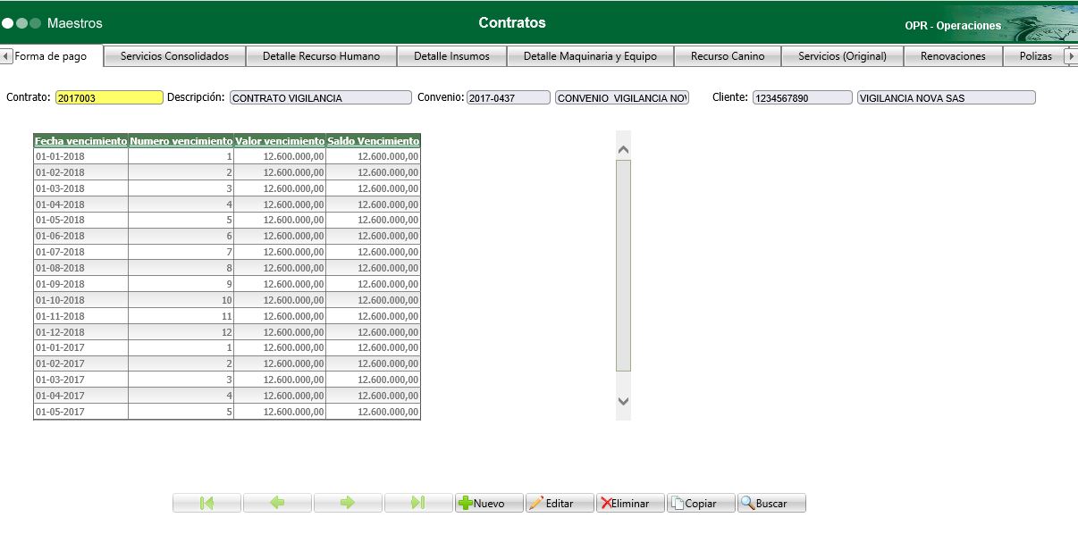Select the row dated 01-01-2017
This screenshot has width=1078, height=551.
tap(227, 347)
